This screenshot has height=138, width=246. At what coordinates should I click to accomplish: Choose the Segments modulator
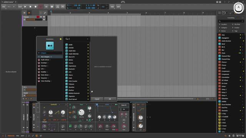click(x=77, y=96)
